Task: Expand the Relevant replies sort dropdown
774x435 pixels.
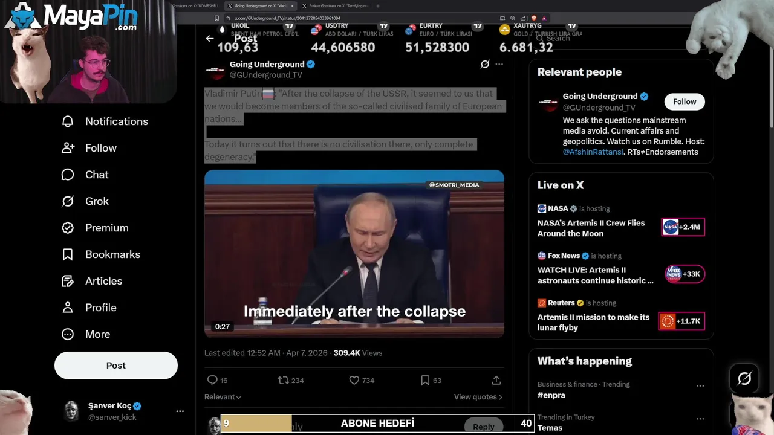Action: tap(223, 397)
